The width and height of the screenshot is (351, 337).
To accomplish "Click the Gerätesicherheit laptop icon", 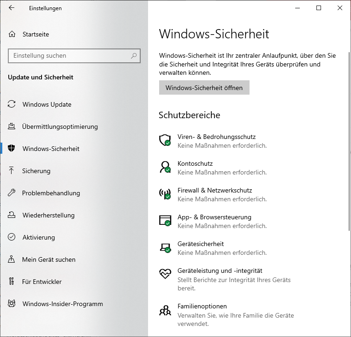I will (x=165, y=248).
